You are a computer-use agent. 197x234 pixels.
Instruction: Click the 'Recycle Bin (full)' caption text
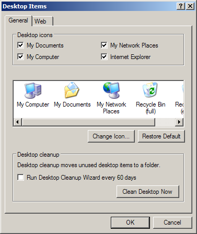coord(150,108)
